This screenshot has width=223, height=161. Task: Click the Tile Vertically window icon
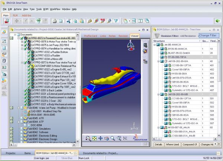click(140, 21)
